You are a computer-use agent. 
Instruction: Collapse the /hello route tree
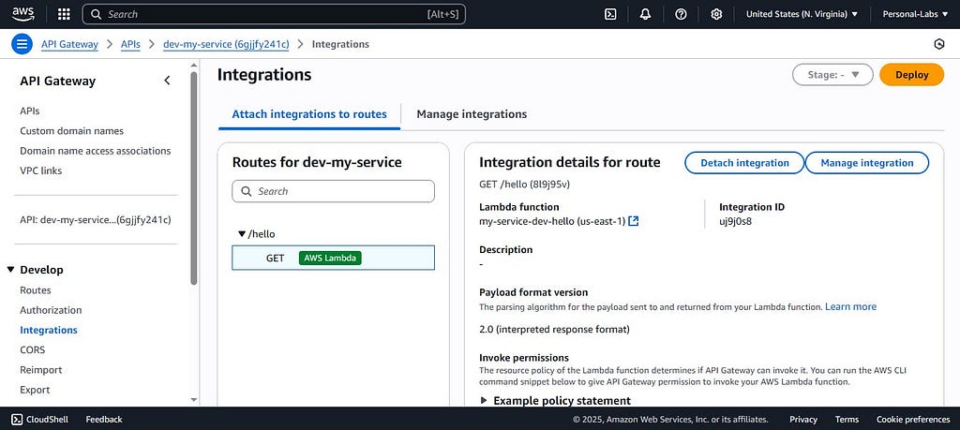[242, 233]
